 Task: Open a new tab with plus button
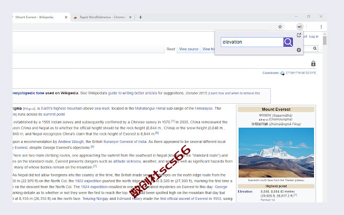140,17
